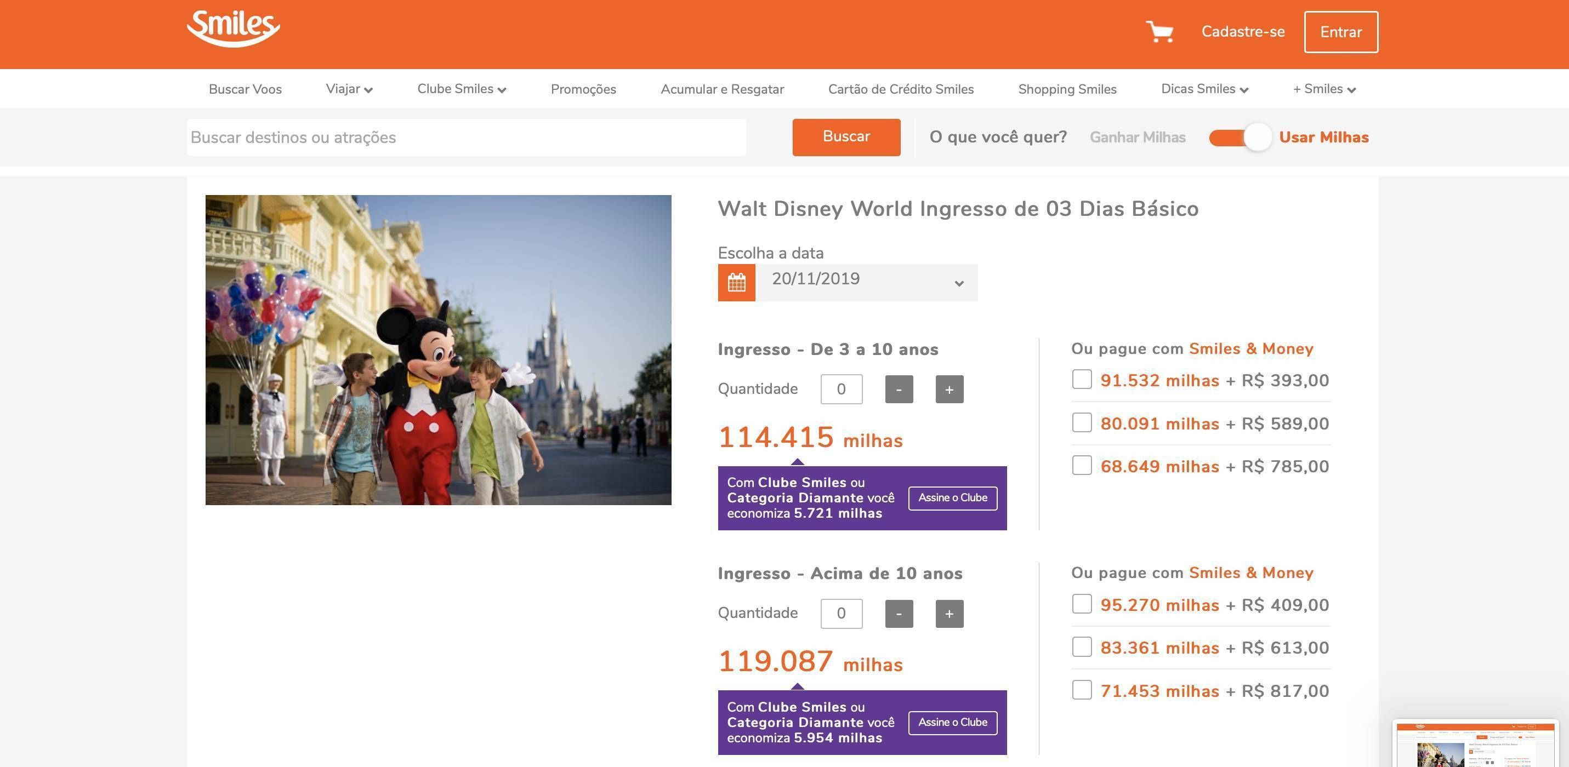This screenshot has width=1569, height=767.
Task: Go to Promoções
Action: tap(583, 89)
